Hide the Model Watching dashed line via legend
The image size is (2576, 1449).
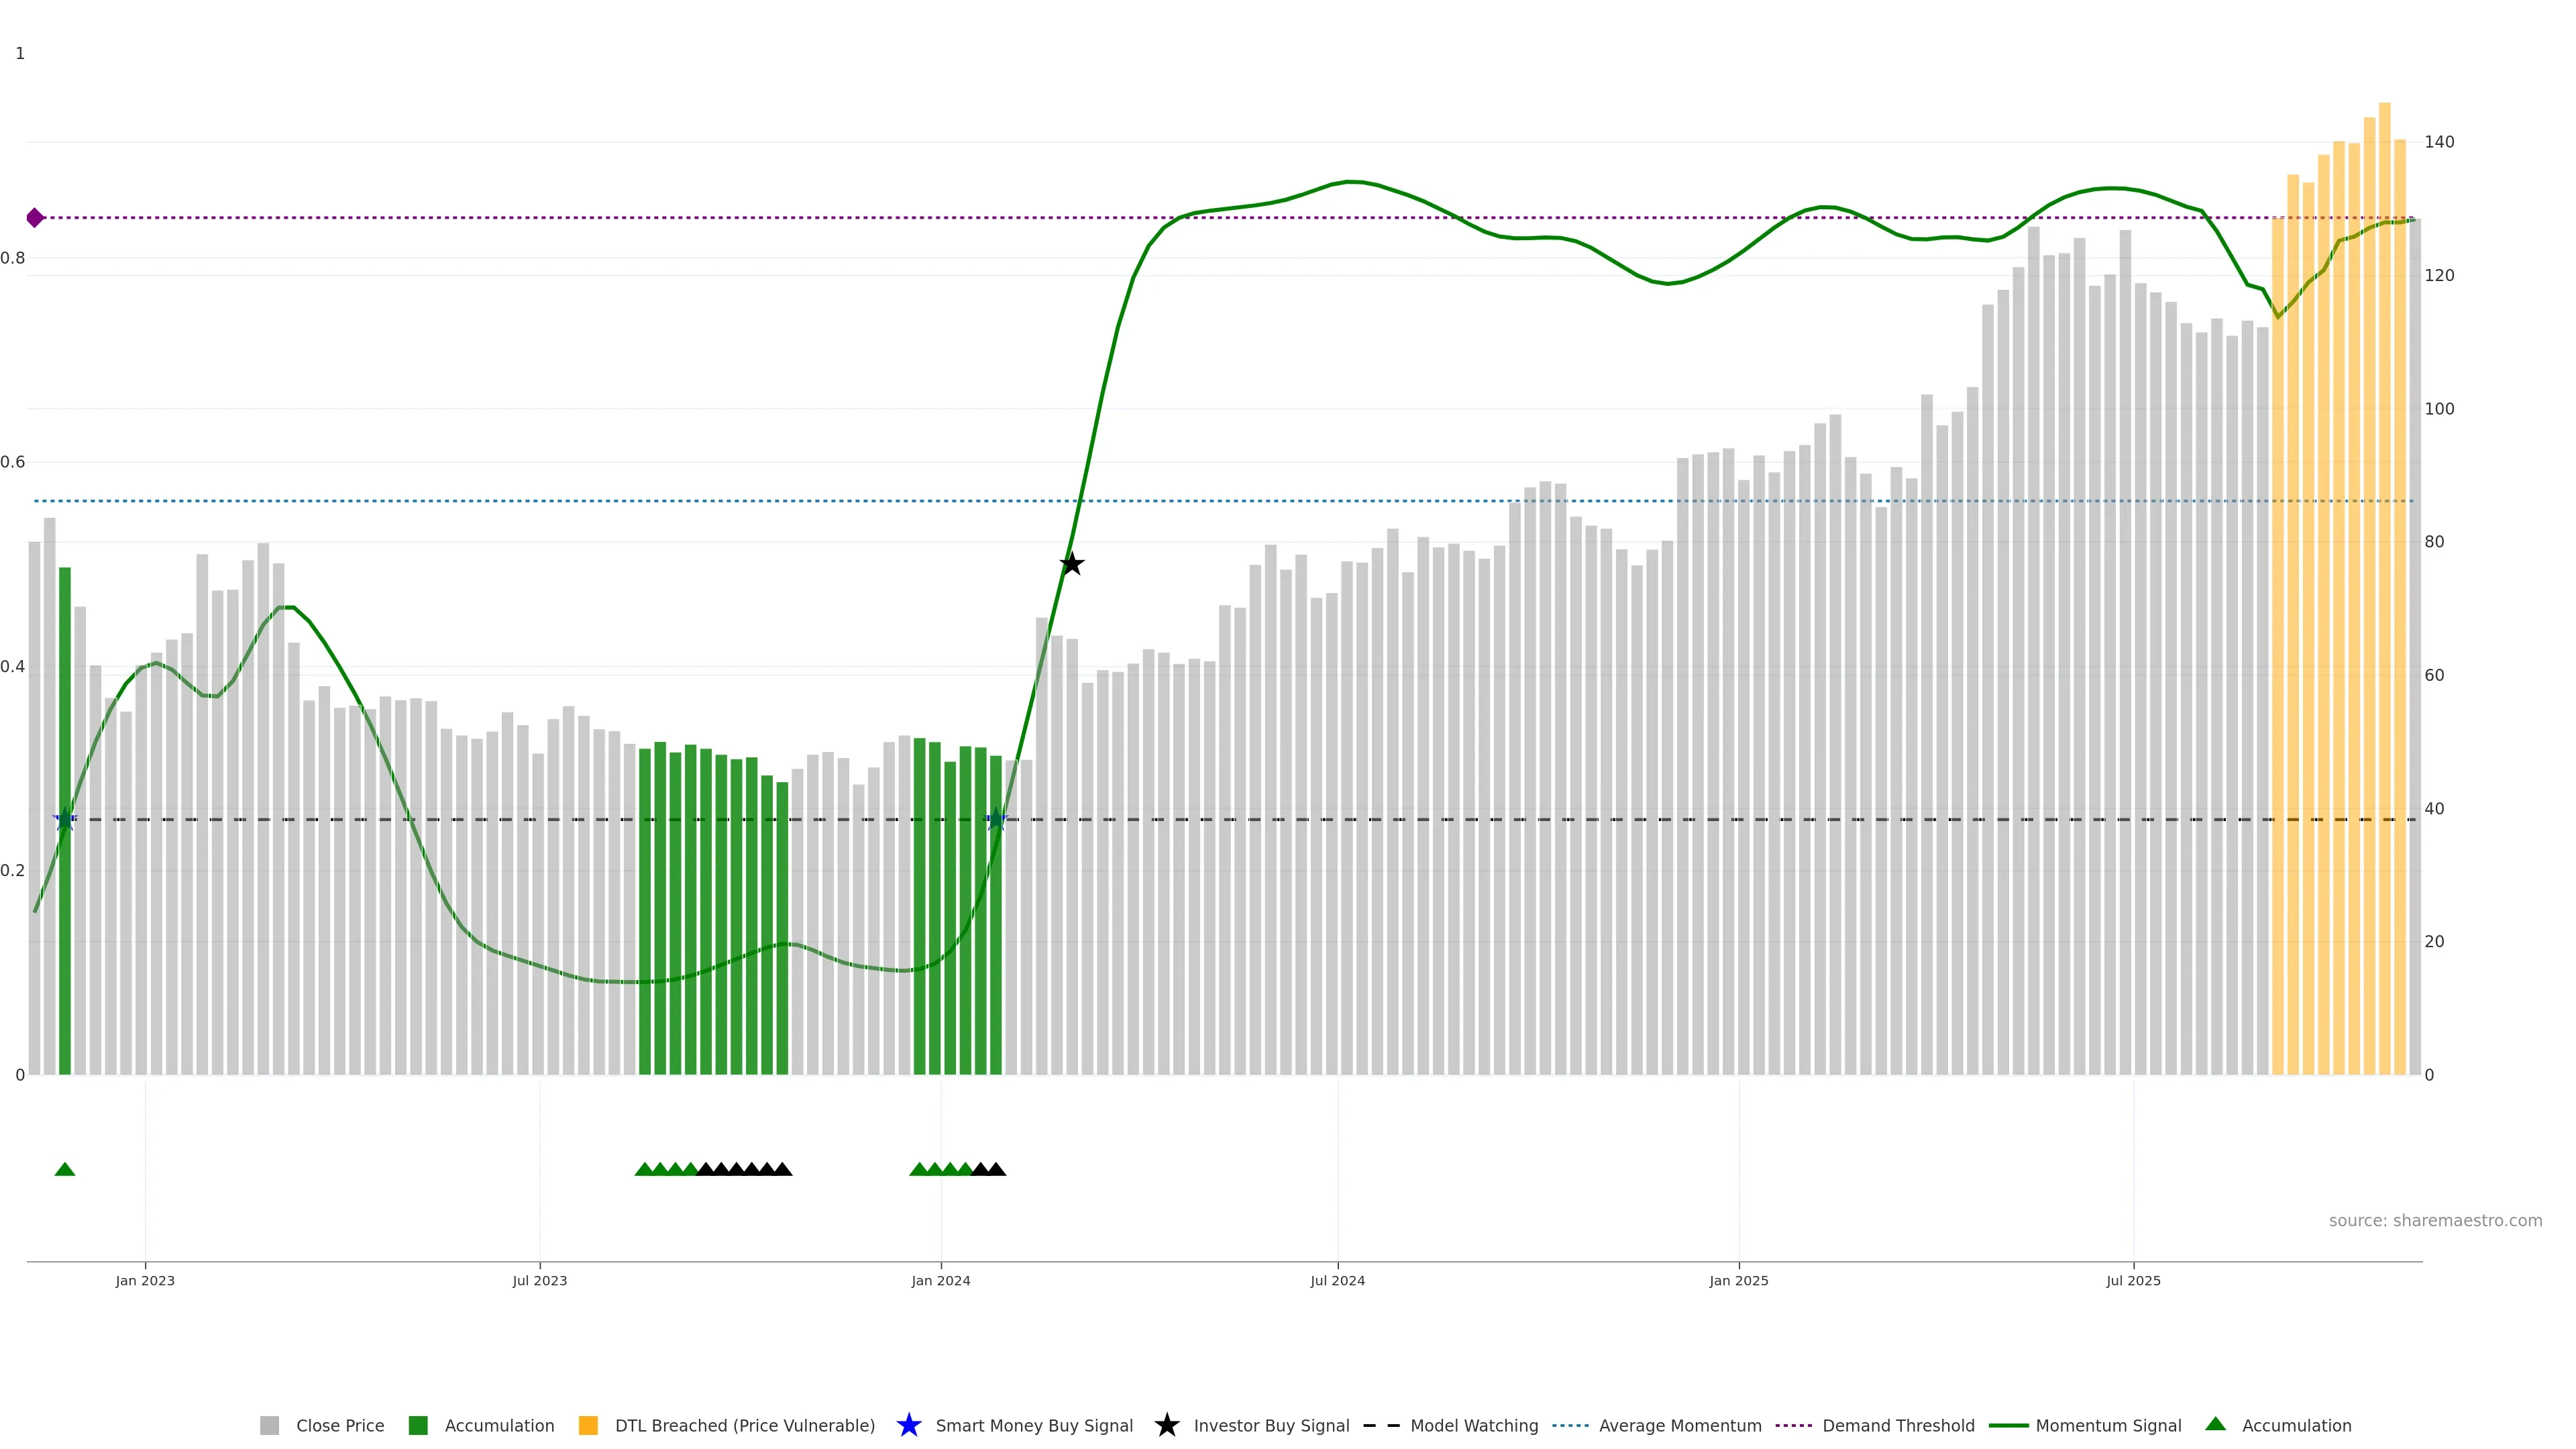pyautogui.click(x=1473, y=1426)
